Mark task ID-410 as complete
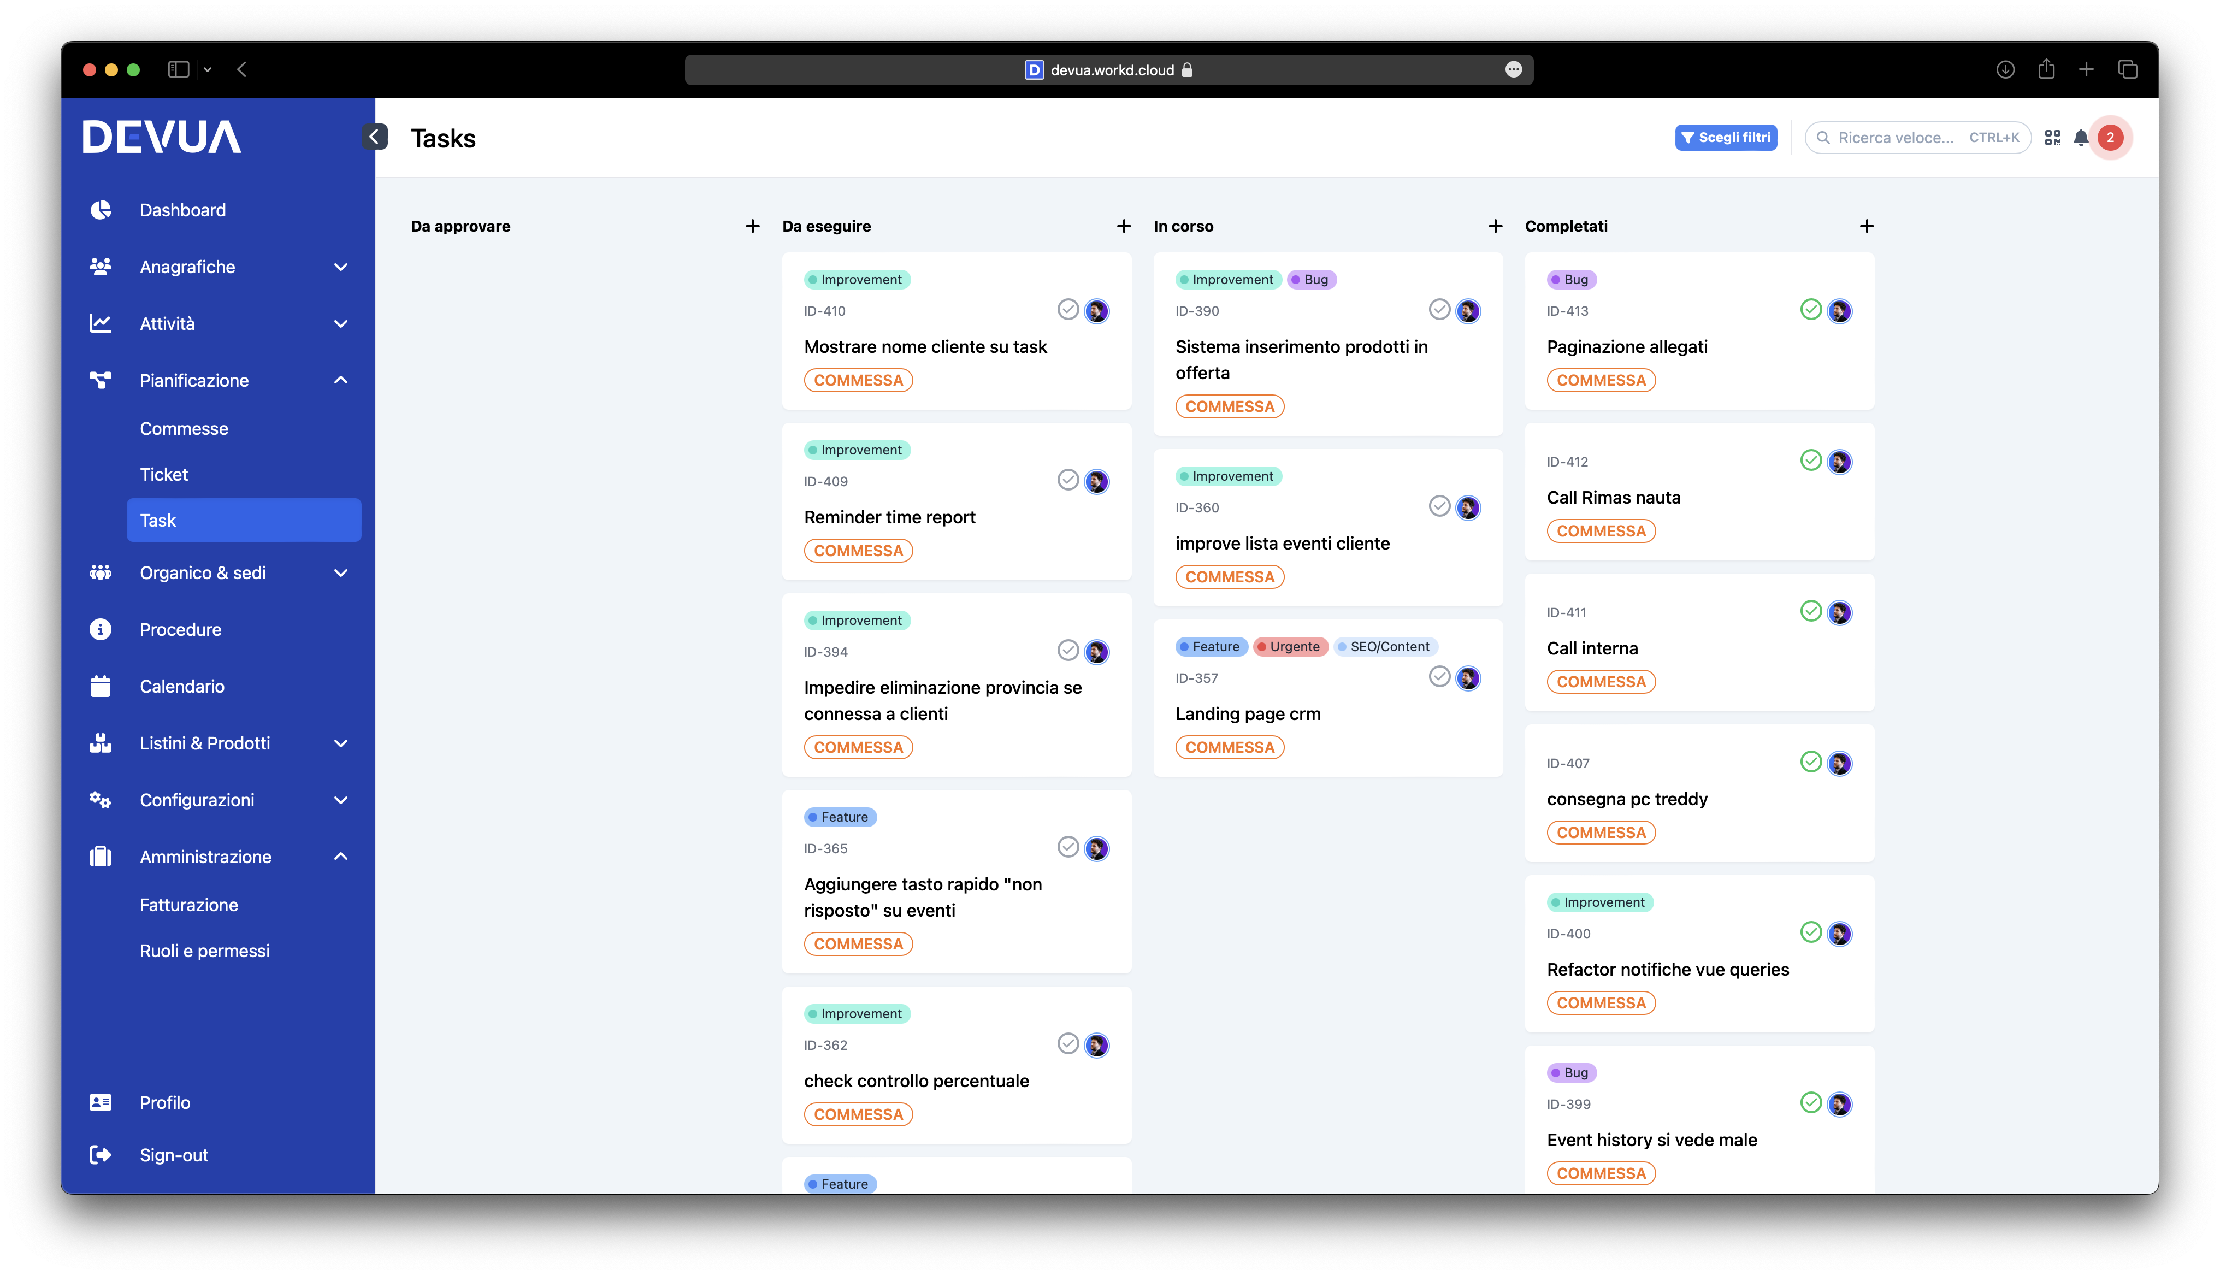Screen dimensions: 2220x1275 (1067, 309)
